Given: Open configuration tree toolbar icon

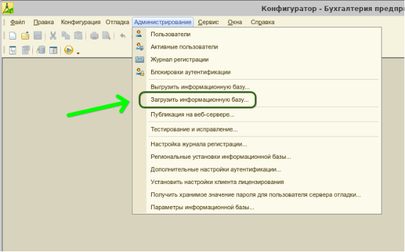Looking at the screenshot, I should point(13,50).
